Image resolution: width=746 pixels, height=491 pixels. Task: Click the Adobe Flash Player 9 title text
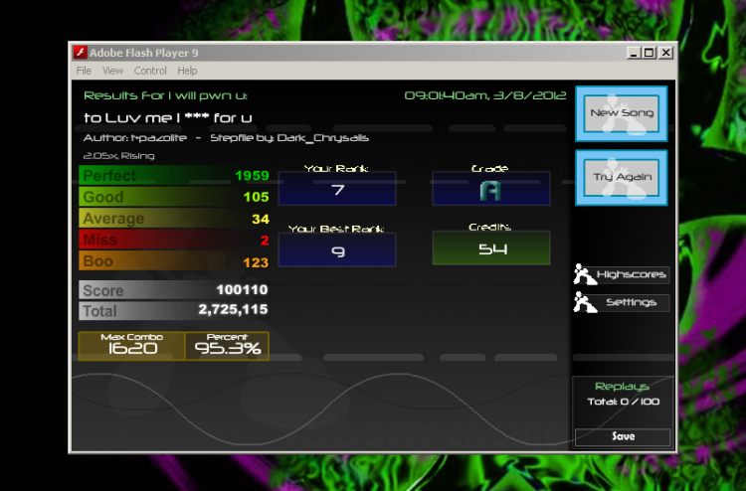click(x=144, y=53)
